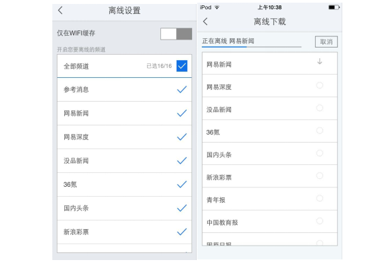Go back from the 离线设置 screen

(x=60, y=11)
